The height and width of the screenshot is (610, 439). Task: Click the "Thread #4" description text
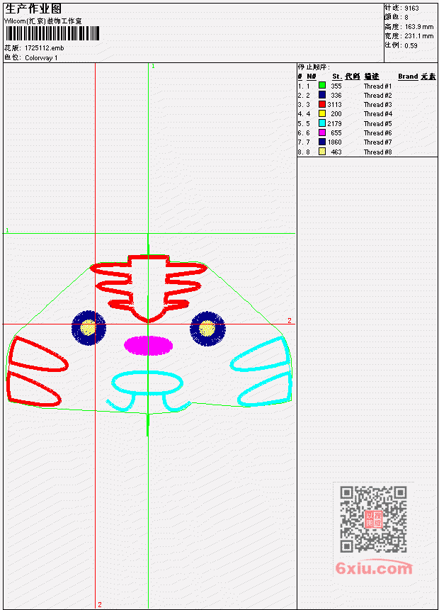pos(378,114)
